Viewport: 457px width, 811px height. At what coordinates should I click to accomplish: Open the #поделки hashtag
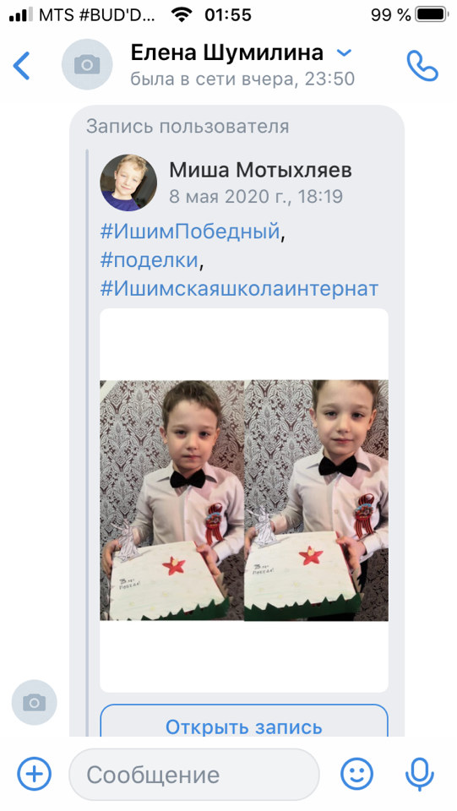click(149, 259)
